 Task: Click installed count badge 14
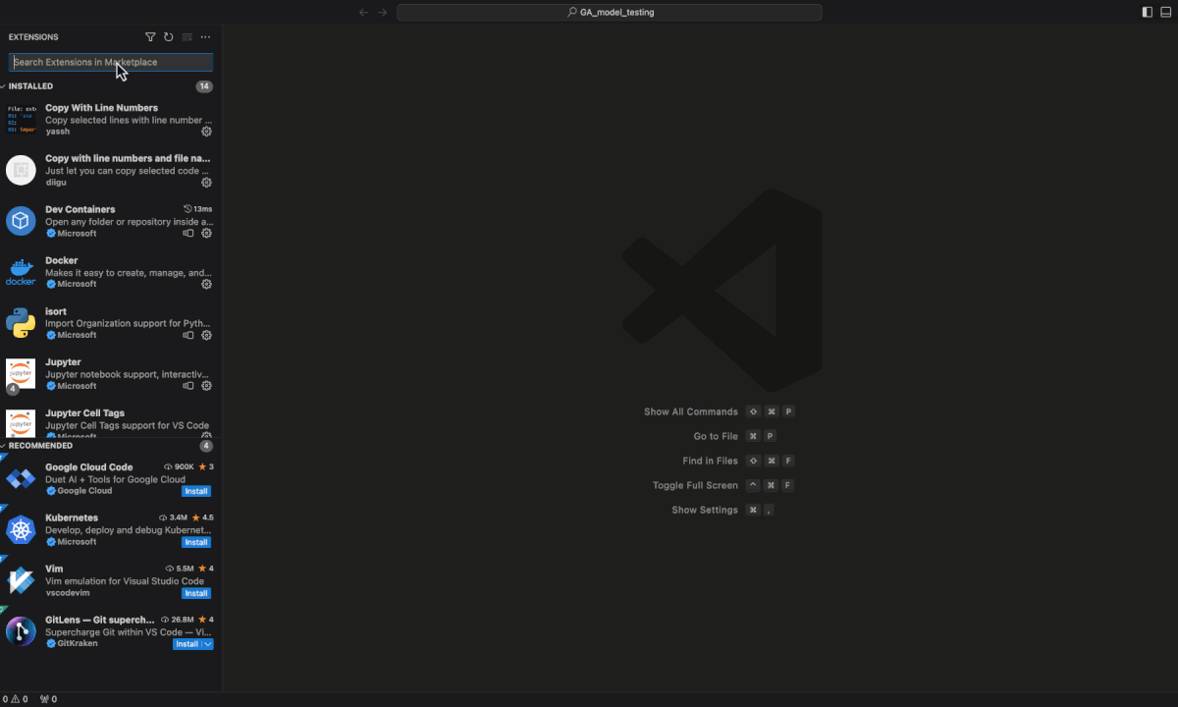204,86
